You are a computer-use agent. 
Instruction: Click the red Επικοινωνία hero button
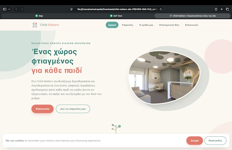pyautogui.click(x=42, y=109)
